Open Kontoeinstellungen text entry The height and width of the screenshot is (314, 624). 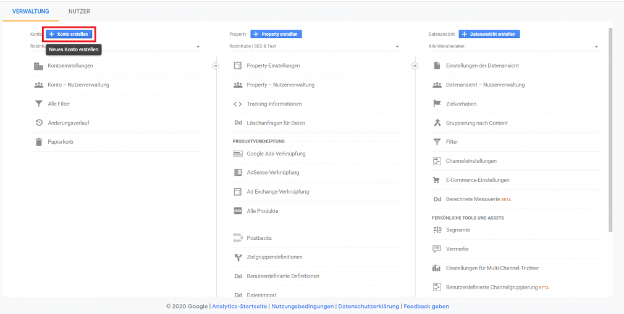point(70,66)
